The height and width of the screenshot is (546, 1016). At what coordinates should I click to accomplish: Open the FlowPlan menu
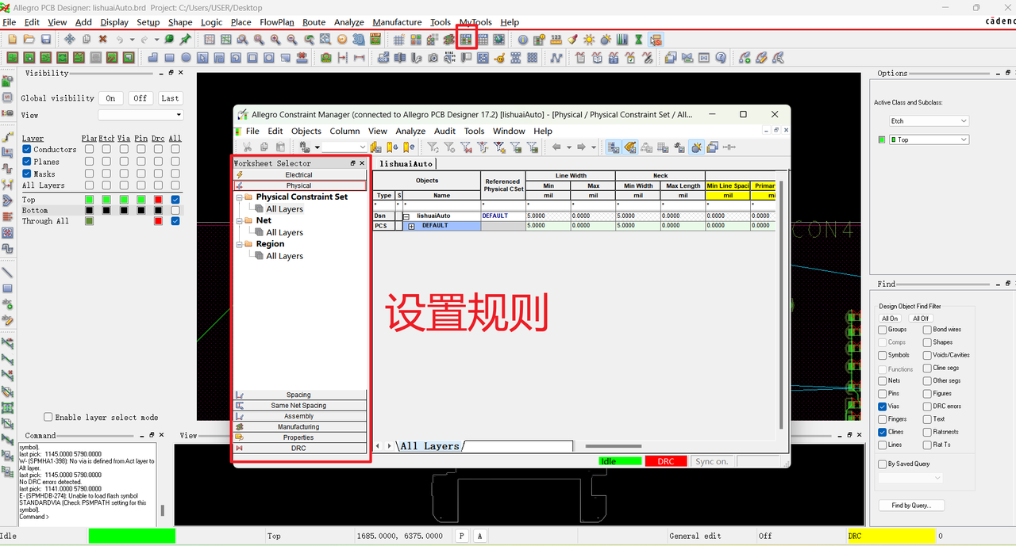pyautogui.click(x=277, y=22)
